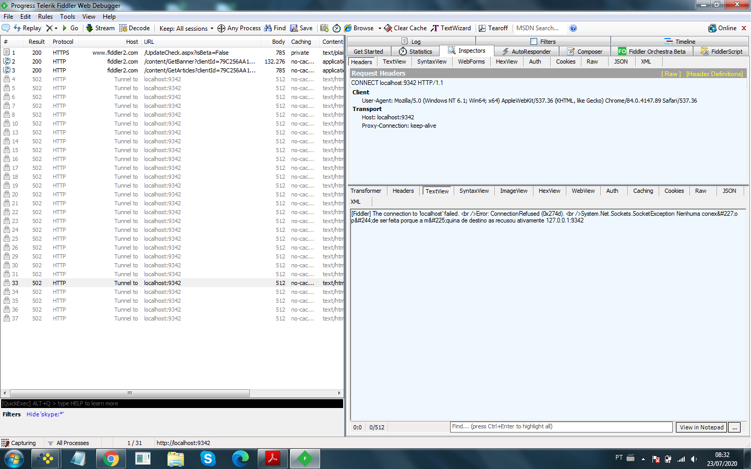Viewport: 751px width, 469px height.
Task: Open the Tools menu
Action: (67, 17)
